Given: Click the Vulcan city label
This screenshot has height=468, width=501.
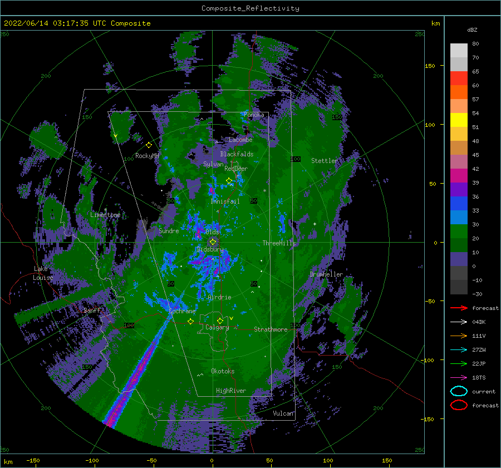Looking at the screenshot, I should pos(283,413).
